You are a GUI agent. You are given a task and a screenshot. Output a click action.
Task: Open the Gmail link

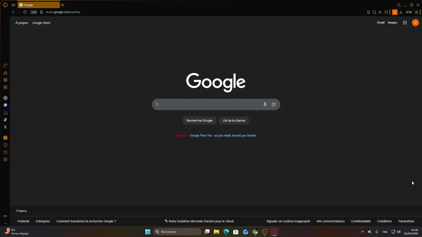(x=381, y=23)
